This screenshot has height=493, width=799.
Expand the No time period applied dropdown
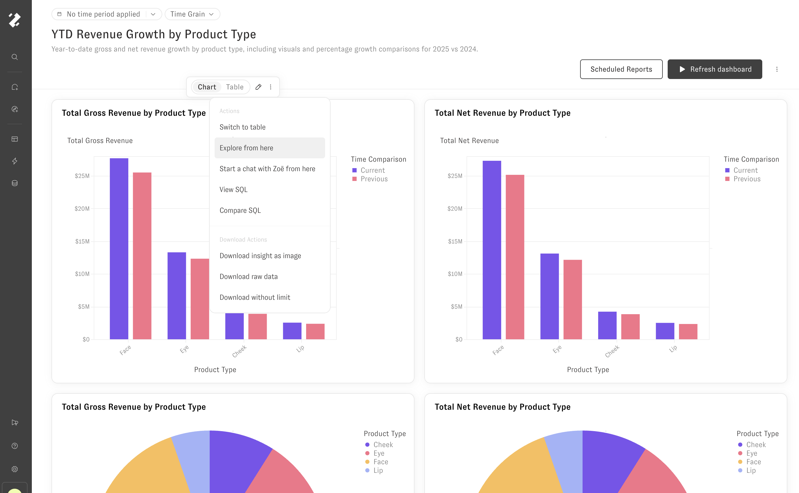pos(103,14)
